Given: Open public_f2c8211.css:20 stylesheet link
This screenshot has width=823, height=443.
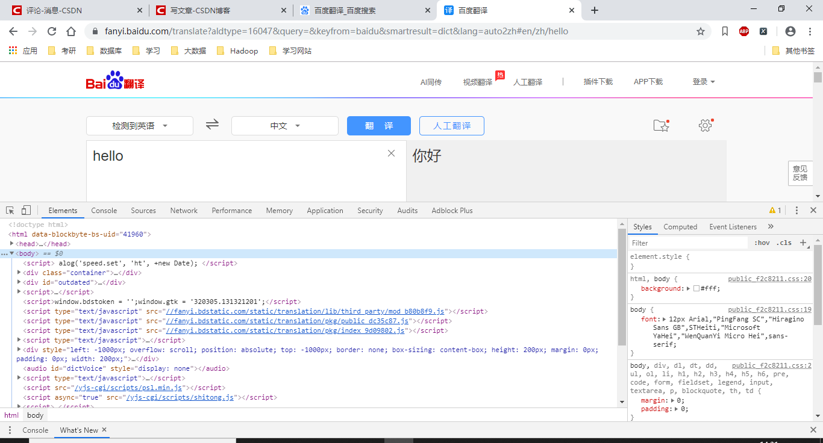Looking at the screenshot, I should point(770,279).
